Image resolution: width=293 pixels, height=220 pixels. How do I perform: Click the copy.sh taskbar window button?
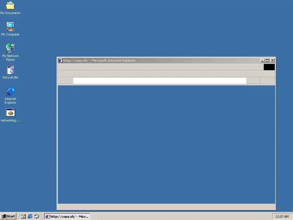point(67,217)
